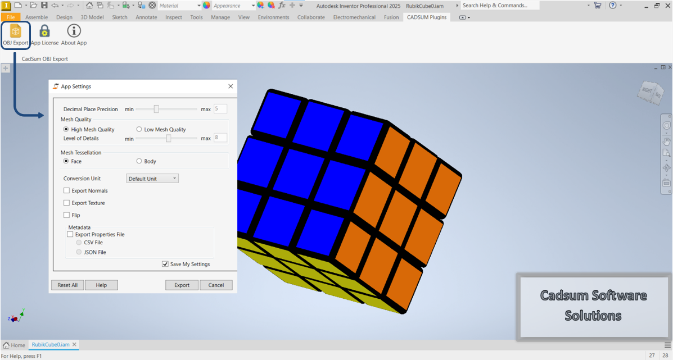Select the Zoom tool in navigation bar
Image resolution: width=673 pixels, height=360 pixels.
tap(667, 153)
